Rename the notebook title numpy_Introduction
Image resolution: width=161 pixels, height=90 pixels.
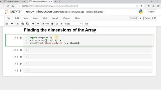(x=38, y=12)
